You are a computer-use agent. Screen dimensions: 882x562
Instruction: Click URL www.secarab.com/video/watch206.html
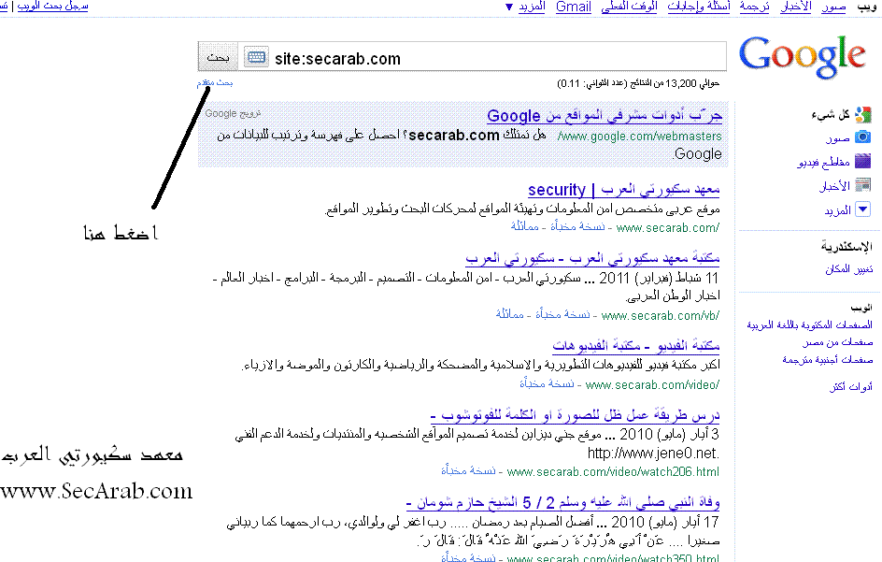(613, 471)
